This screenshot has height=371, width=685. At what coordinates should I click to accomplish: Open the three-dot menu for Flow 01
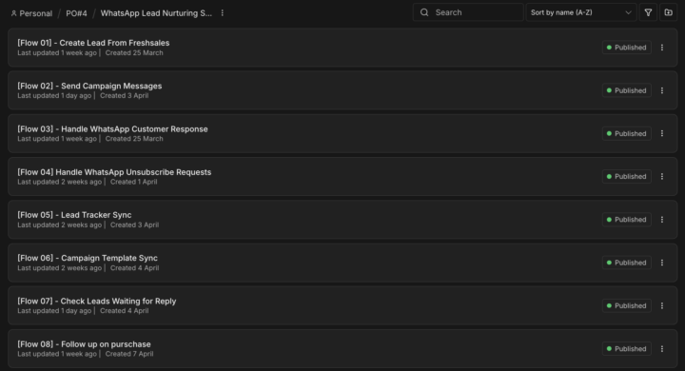pyautogui.click(x=662, y=48)
